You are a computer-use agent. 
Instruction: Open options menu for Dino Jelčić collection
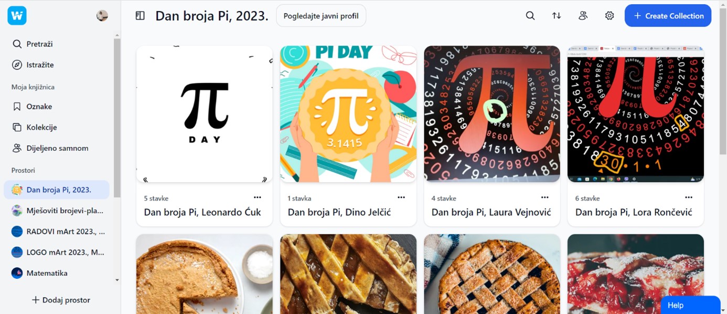pos(401,197)
